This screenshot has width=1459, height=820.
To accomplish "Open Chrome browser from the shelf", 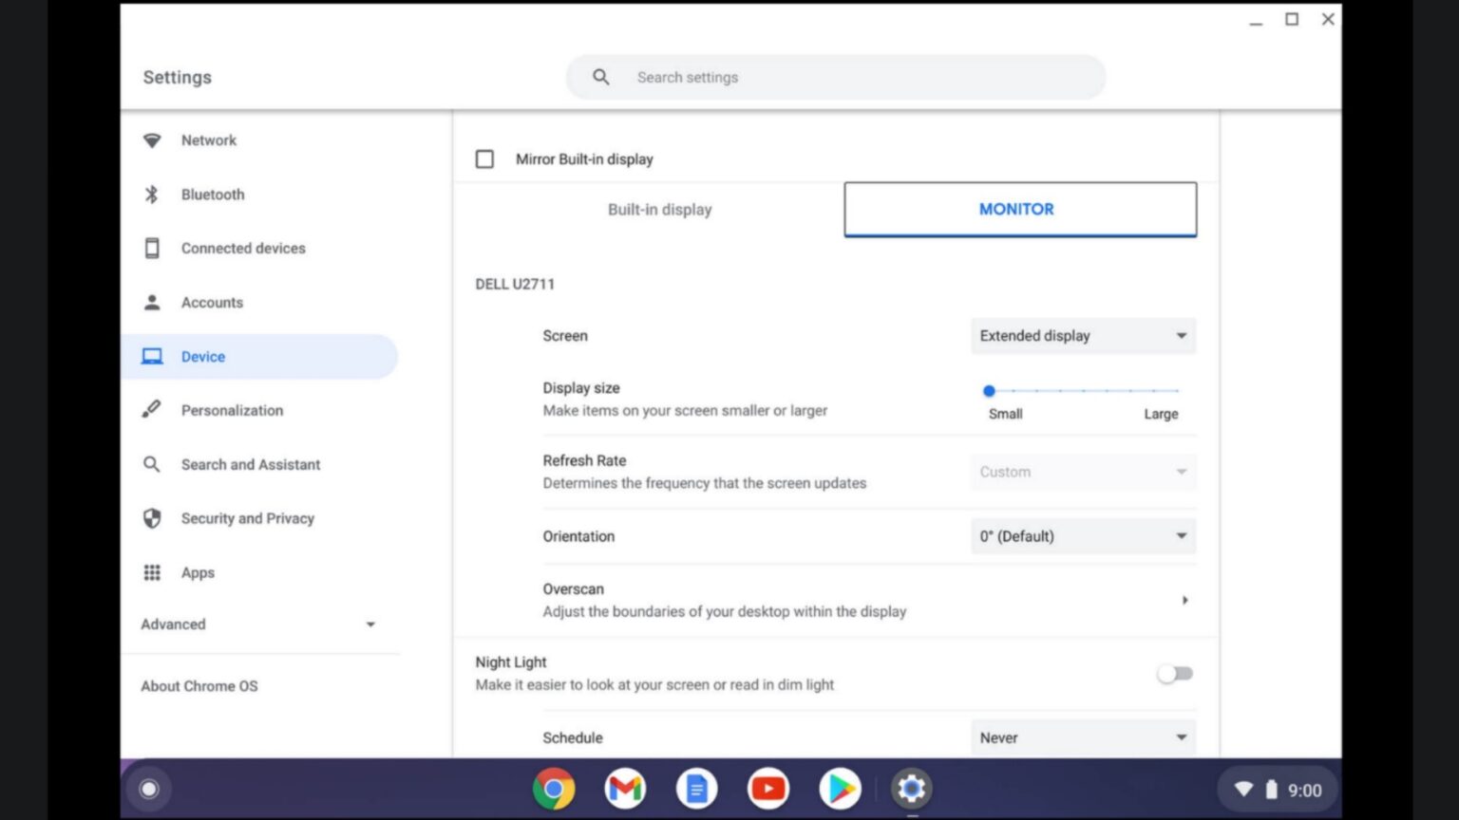I will click(x=554, y=789).
